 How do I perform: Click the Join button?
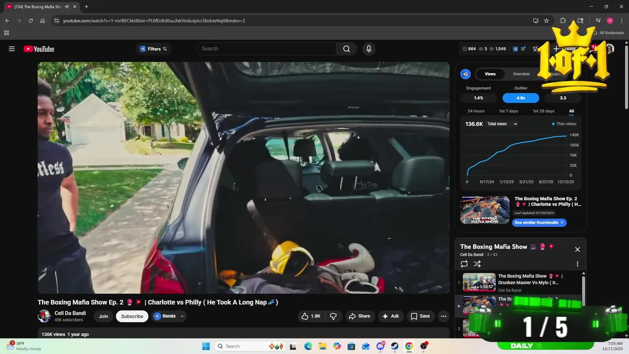click(103, 316)
